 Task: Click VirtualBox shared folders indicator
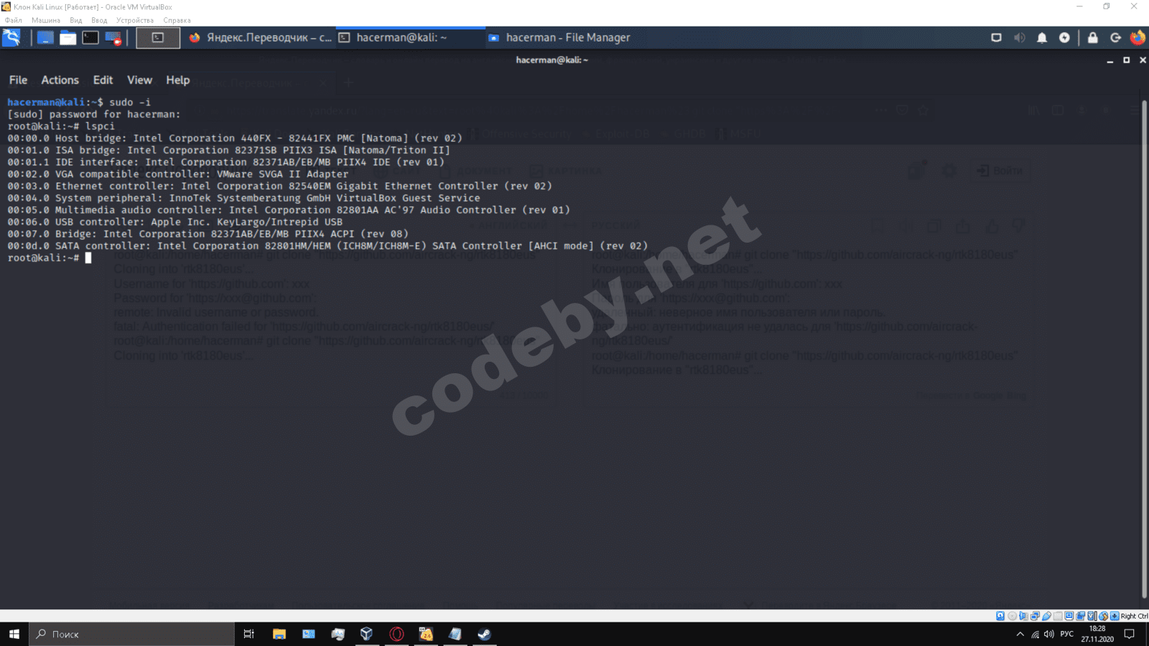pos(1058,616)
